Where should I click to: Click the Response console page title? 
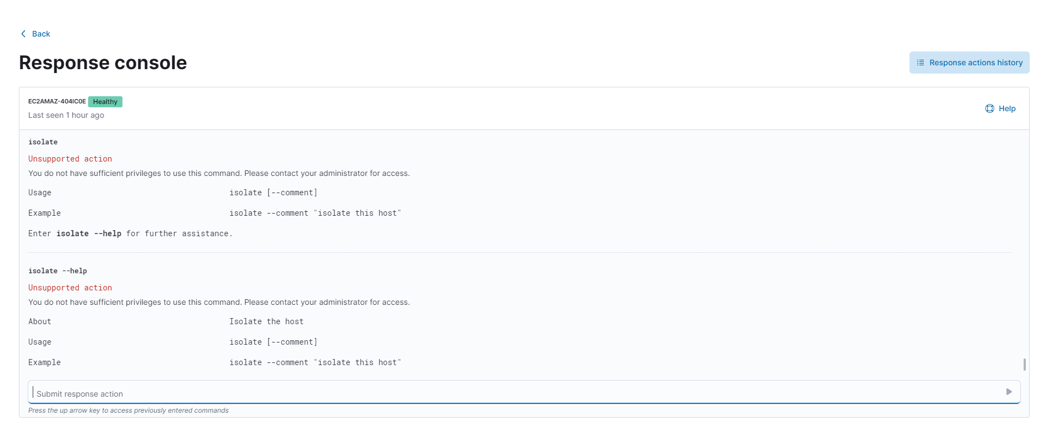click(x=102, y=63)
